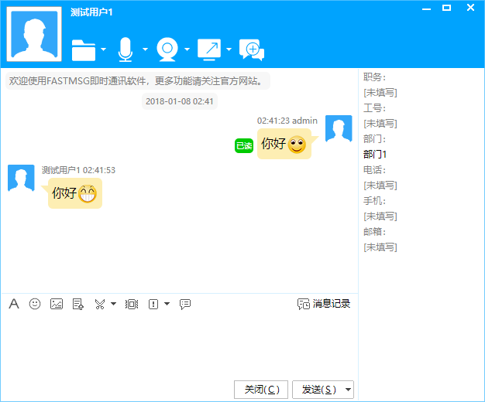Image resolution: width=485 pixels, height=402 pixels.
Task: Capture a screenshot with scissors icon
Action: tap(100, 304)
